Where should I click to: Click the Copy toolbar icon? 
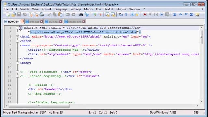pyautogui.click(x=55, y=14)
